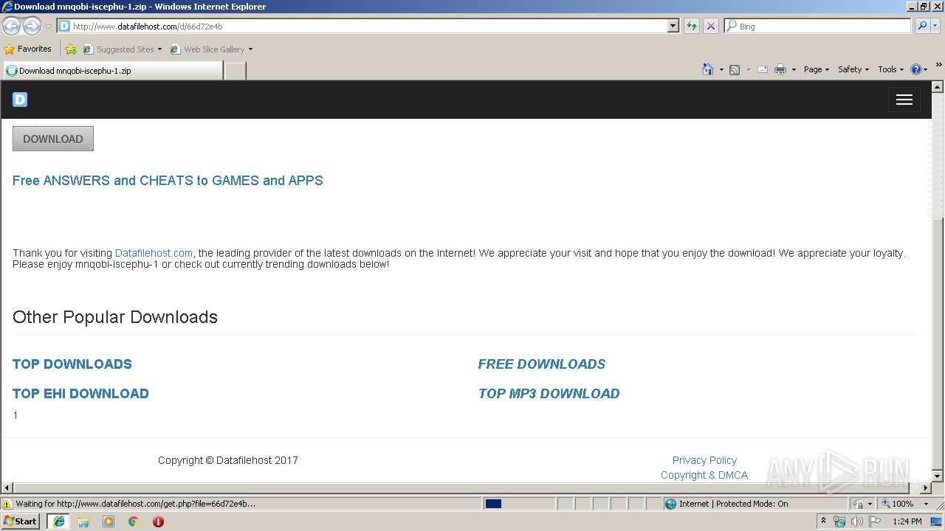The width and height of the screenshot is (945, 531).
Task: Click the address bar URL field
Action: tap(362, 26)
